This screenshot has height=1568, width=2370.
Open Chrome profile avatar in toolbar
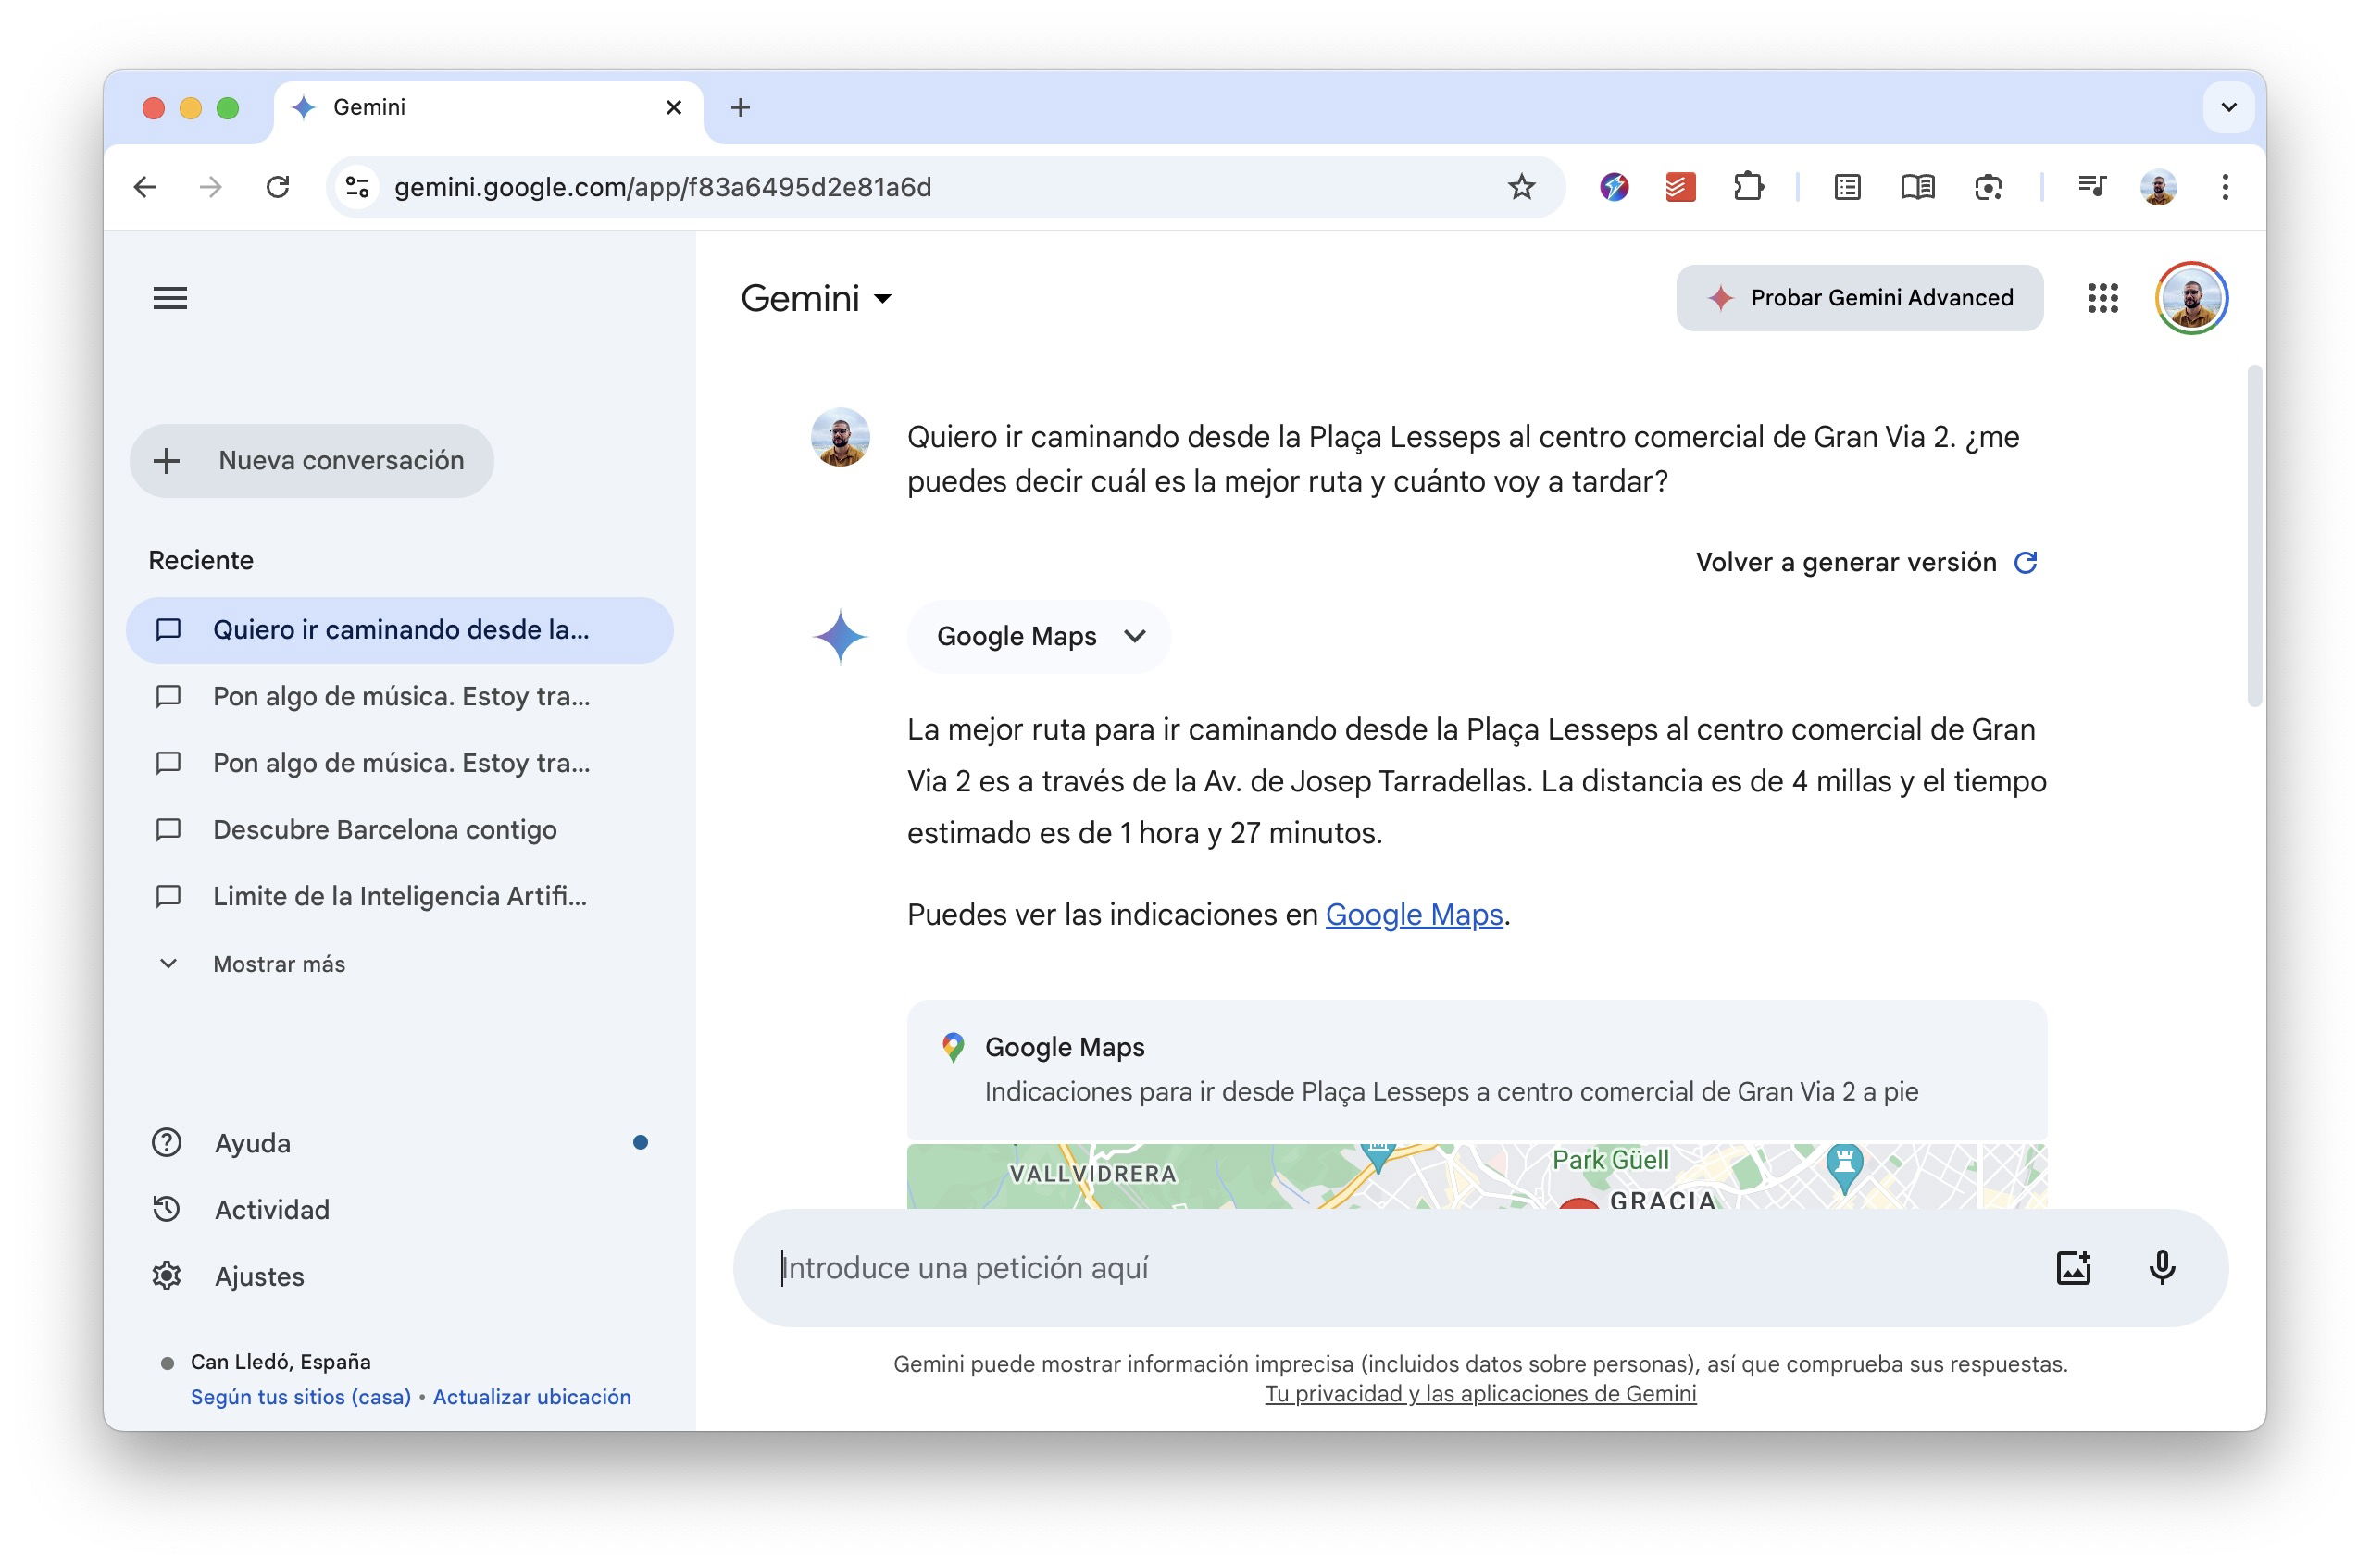[x=2158, y=187]
